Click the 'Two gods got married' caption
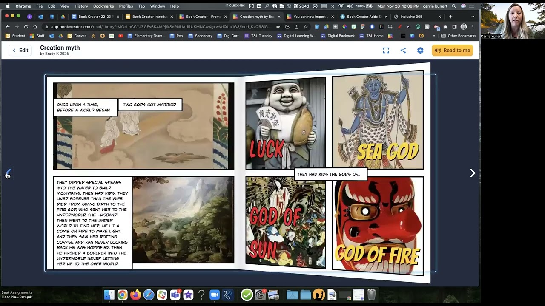Image resolution: width=545 pixels, height=306 pixels. tap(149, 105)
